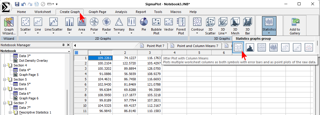Select worksheet column 2 header
Image resolution: width=320 pixels, height=115 pixels.
[x=125, y=53]
